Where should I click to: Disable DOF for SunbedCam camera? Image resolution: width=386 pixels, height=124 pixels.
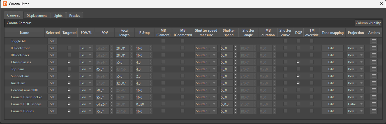[298, 76]
